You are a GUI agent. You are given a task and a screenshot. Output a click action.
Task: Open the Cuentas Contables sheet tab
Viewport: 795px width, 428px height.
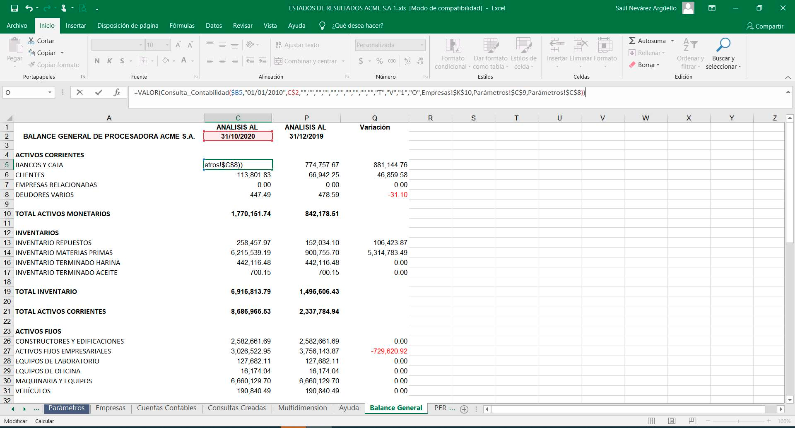[x=166, y=408]
